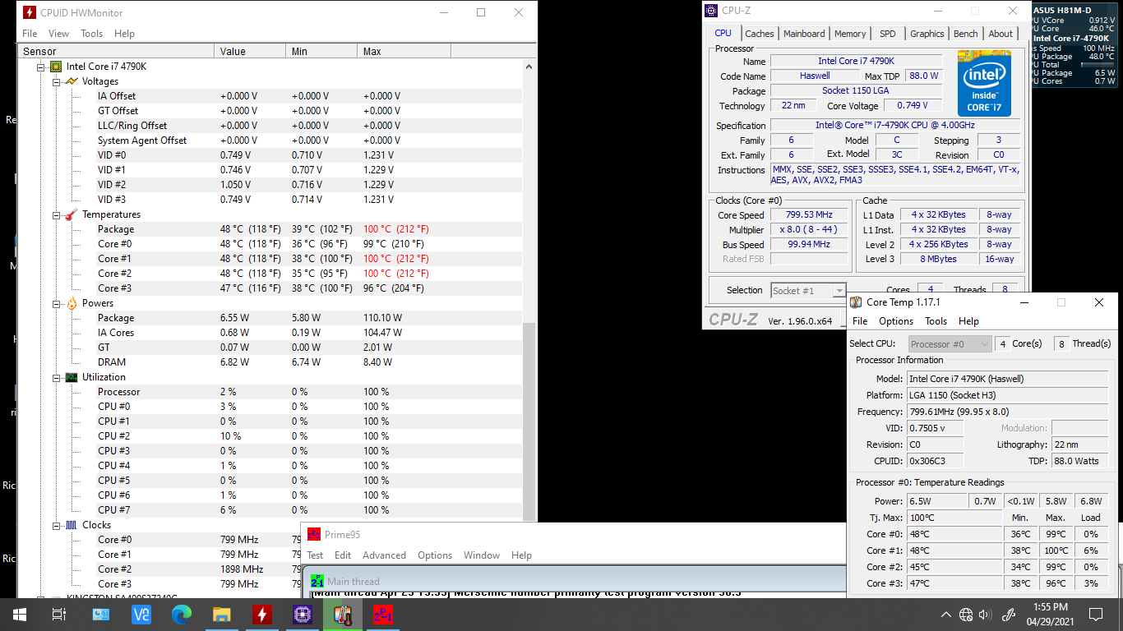Open the network status tray icon
1123x631 pixels.
[x=966, y=614]
